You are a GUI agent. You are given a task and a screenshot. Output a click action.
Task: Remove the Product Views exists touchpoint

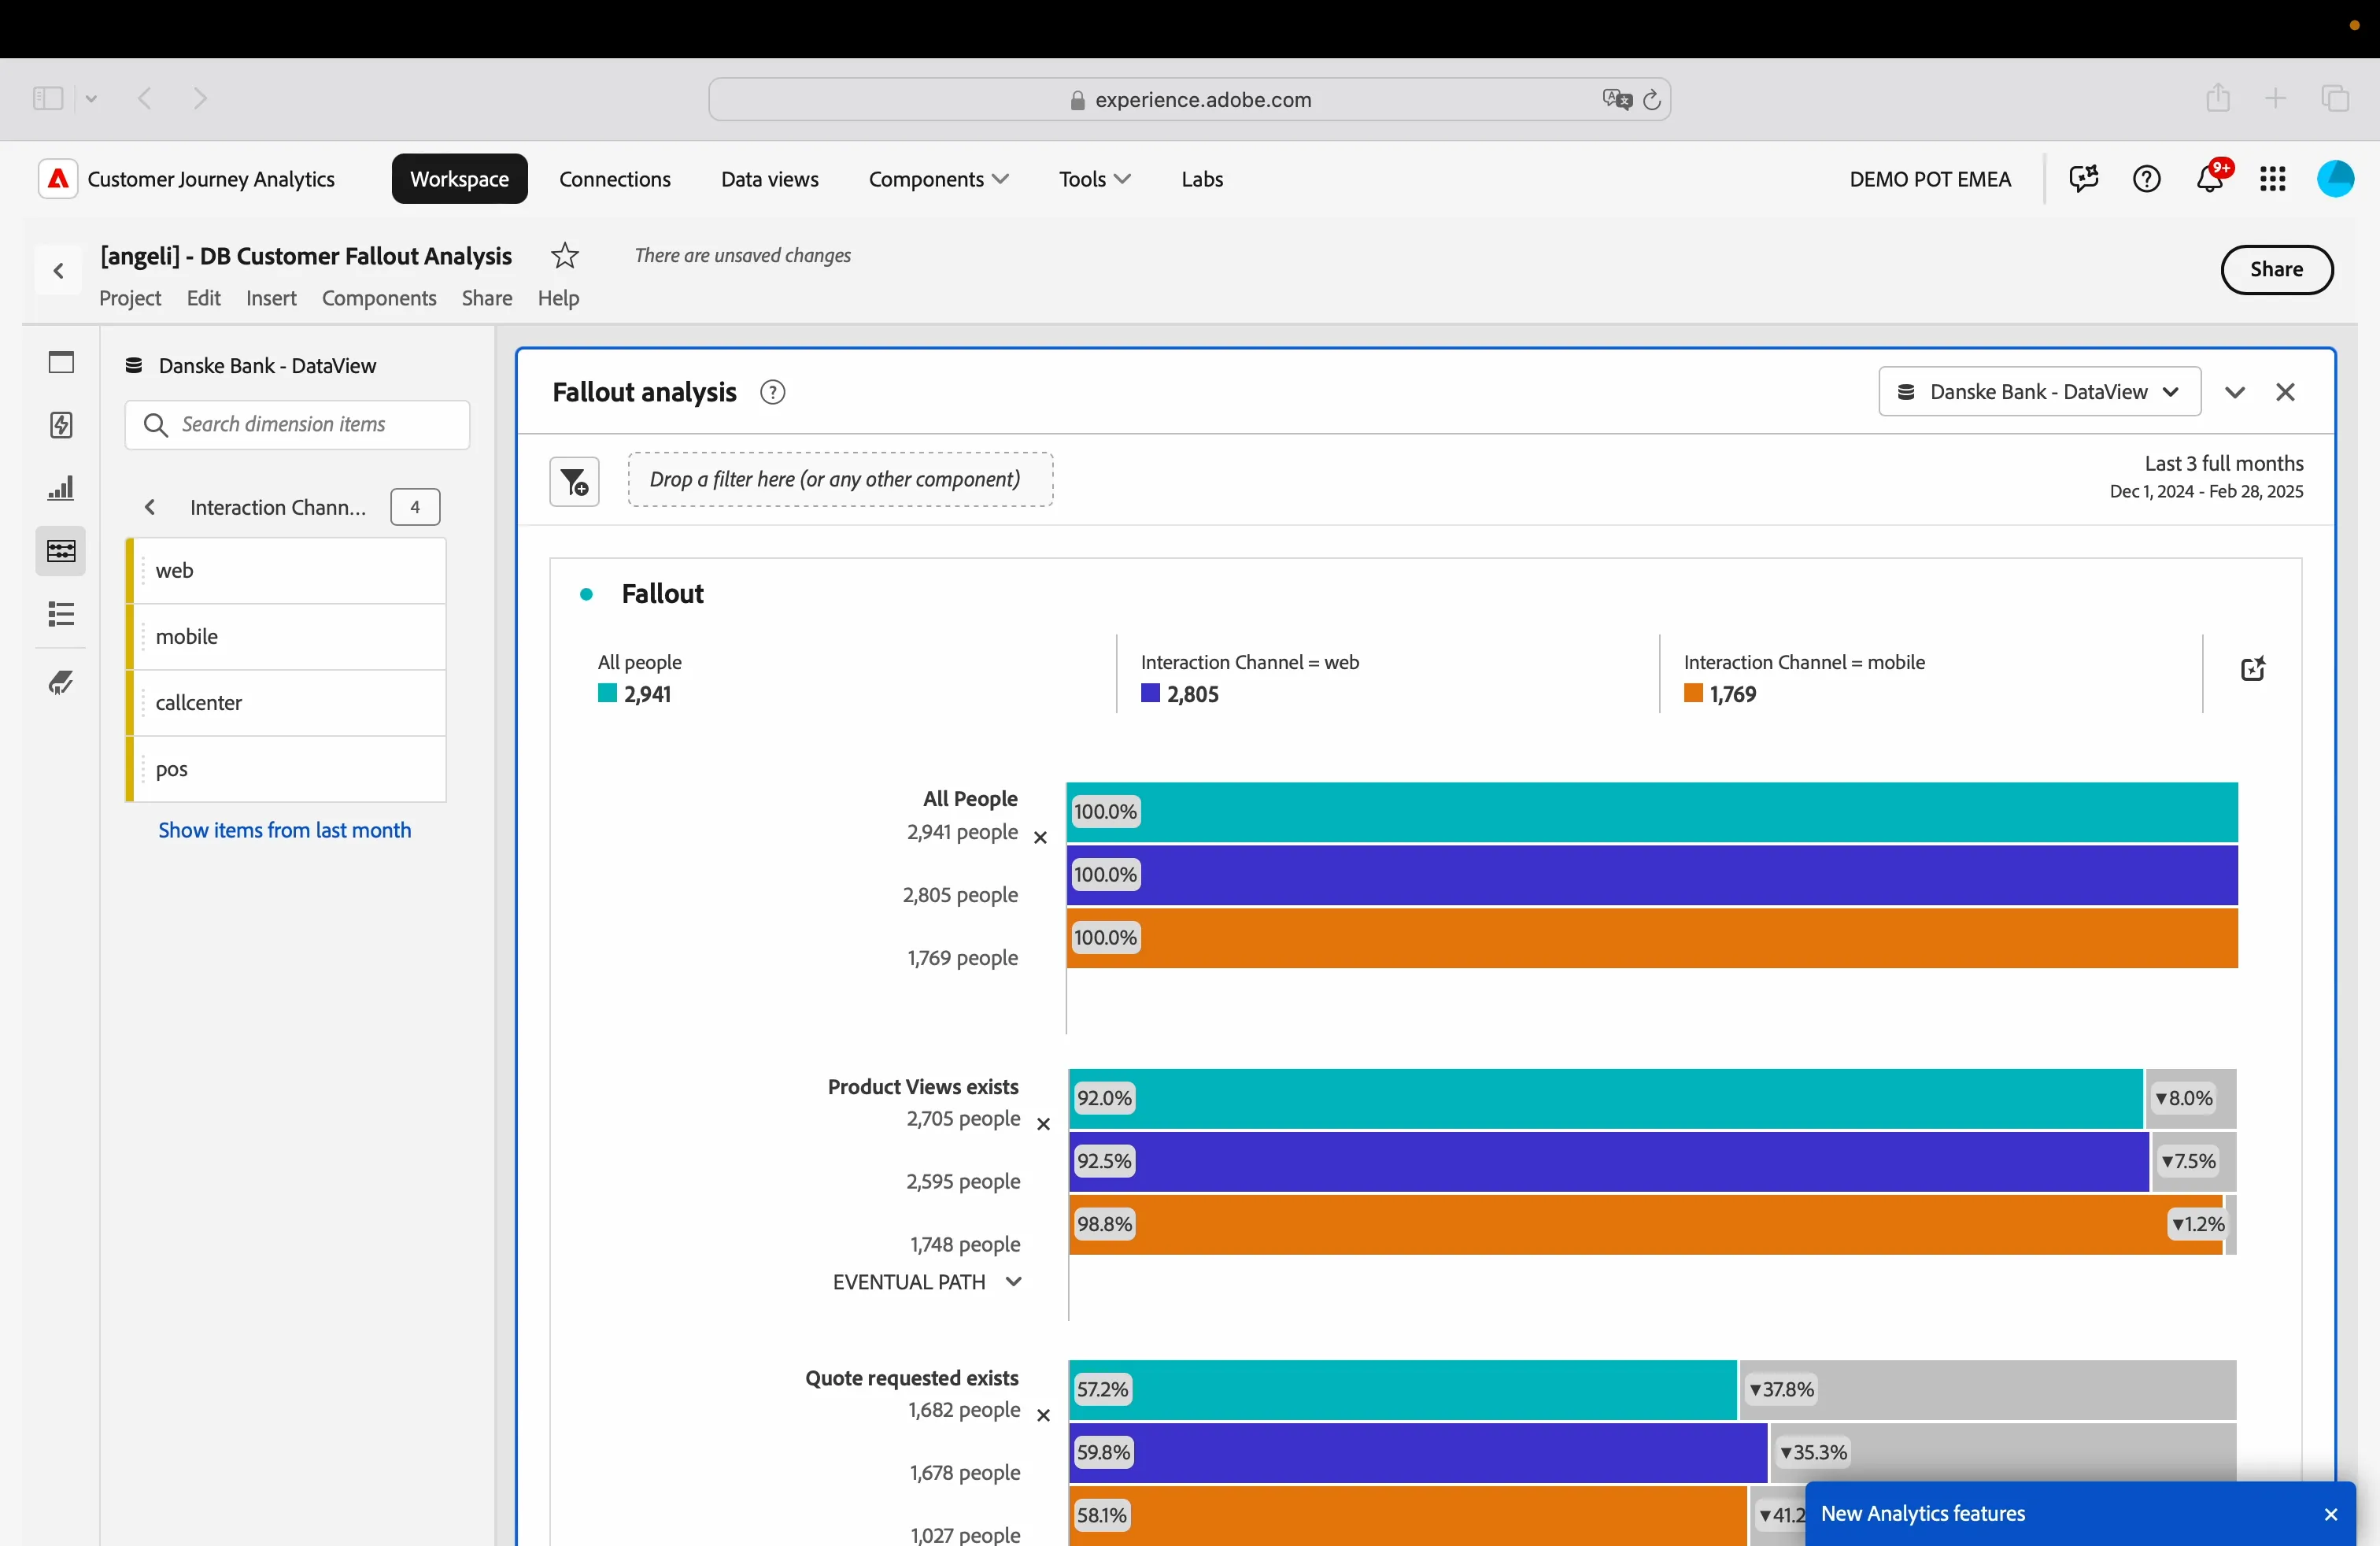point(1043,1125)
